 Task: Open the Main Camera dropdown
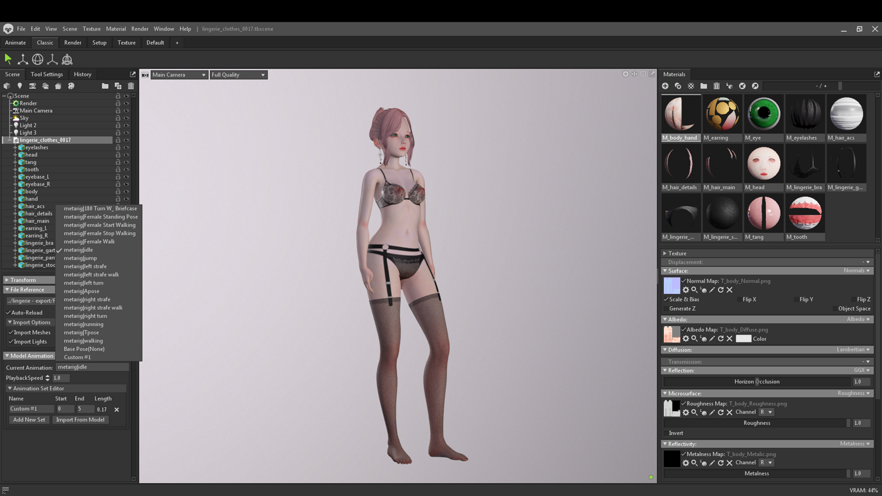pos(179,75)
